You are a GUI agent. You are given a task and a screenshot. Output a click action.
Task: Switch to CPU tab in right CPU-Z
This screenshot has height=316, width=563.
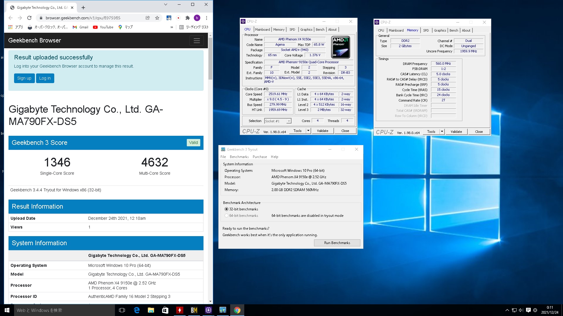pos(381,30)
